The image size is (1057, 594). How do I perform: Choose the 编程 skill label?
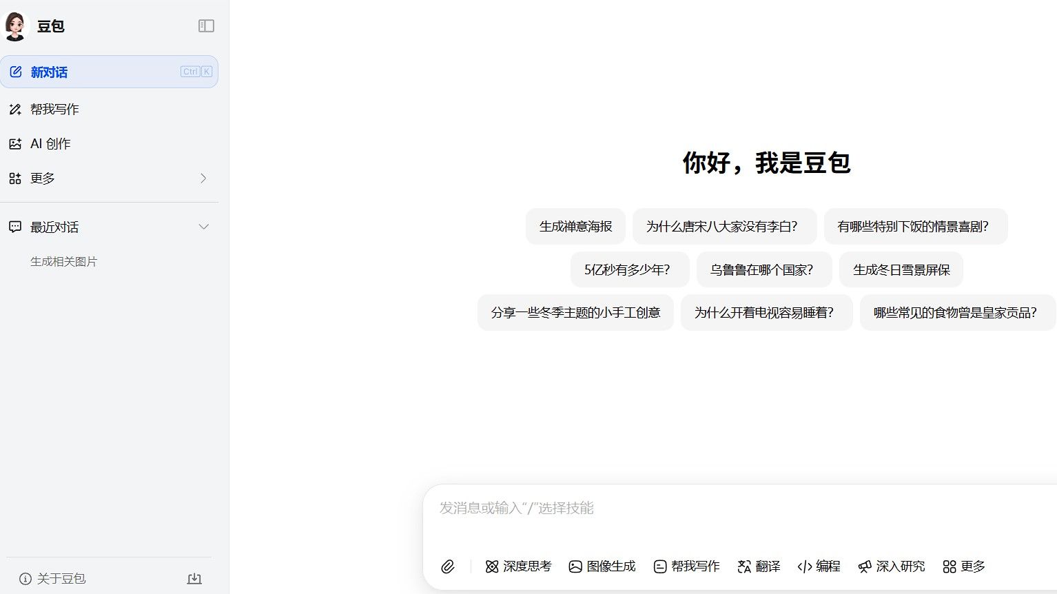pos(828,566)
